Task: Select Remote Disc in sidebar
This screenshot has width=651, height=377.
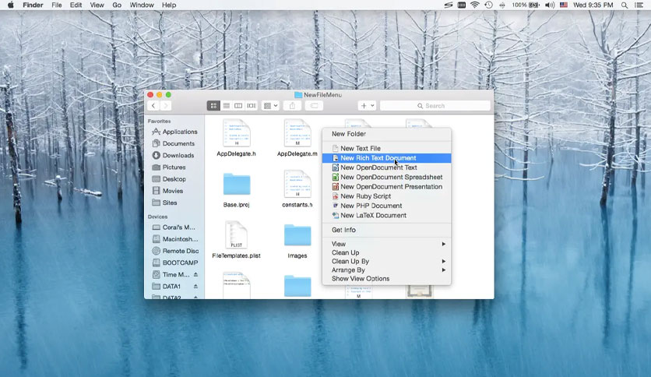Action: [174, 251]
